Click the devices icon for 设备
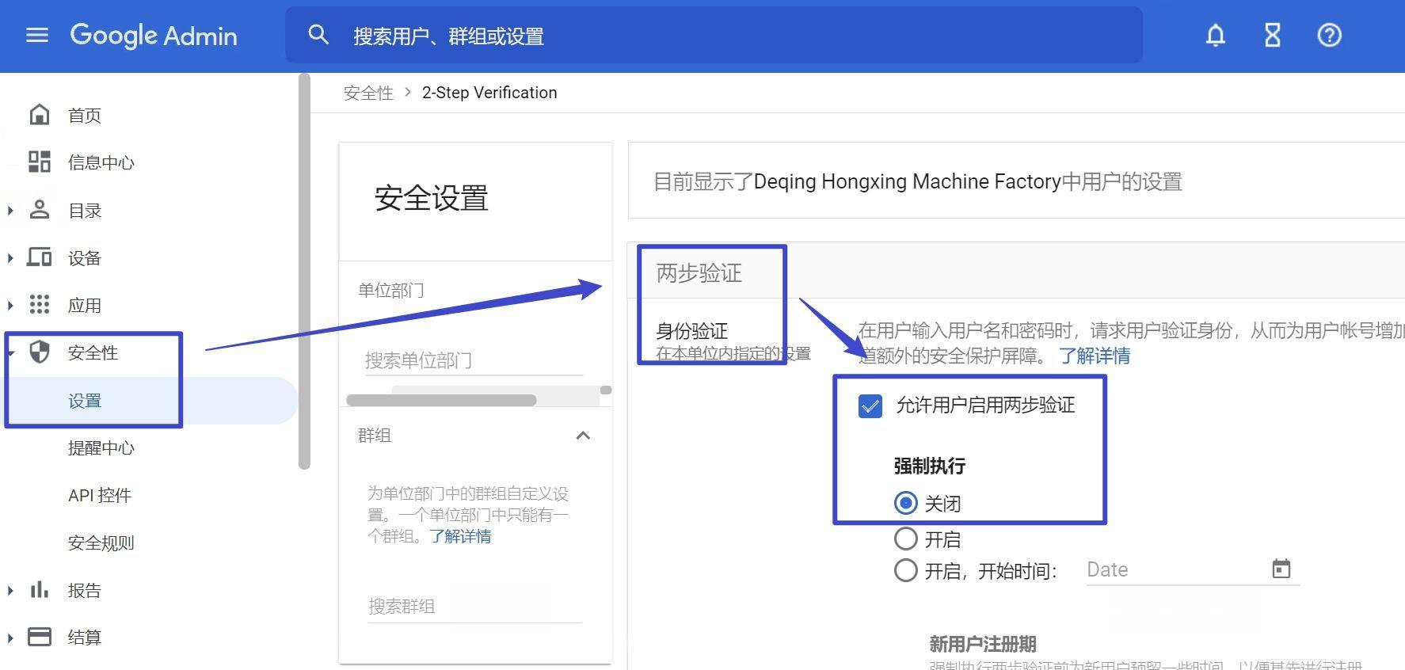 coord(40,257)
